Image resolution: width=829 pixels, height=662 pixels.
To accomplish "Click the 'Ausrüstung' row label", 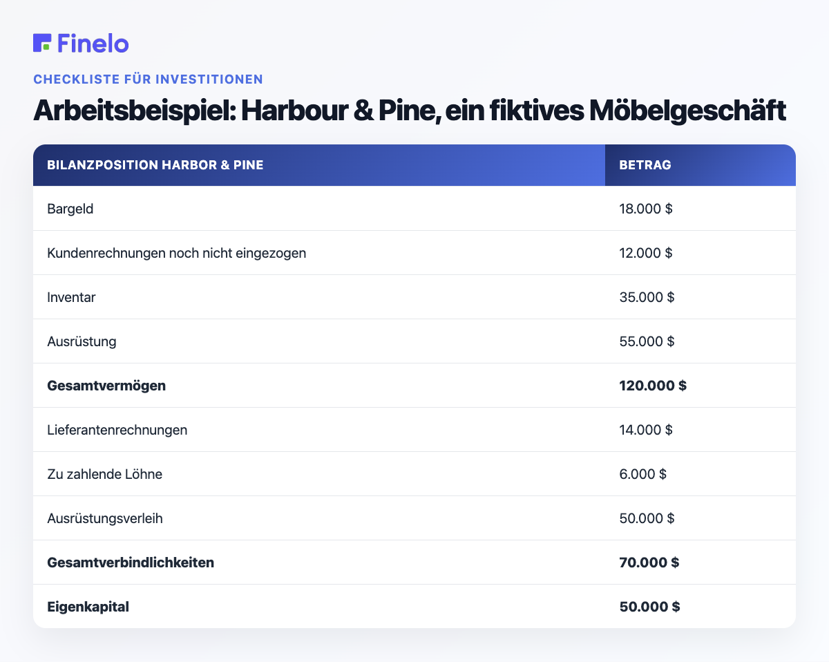I will point(82,341).
